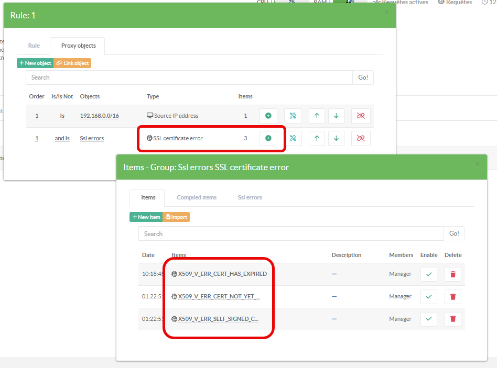Move Ssl errors object down with arrow
This screenshot has width=497, height=368.
click(336, 138)
